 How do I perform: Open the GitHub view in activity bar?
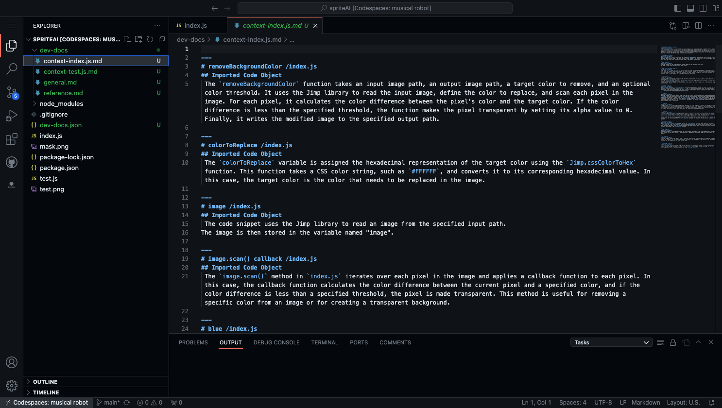[12, 163]
